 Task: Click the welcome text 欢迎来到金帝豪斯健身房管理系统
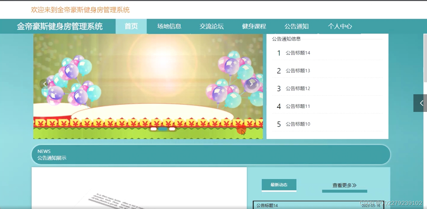[x=80, y=10]
